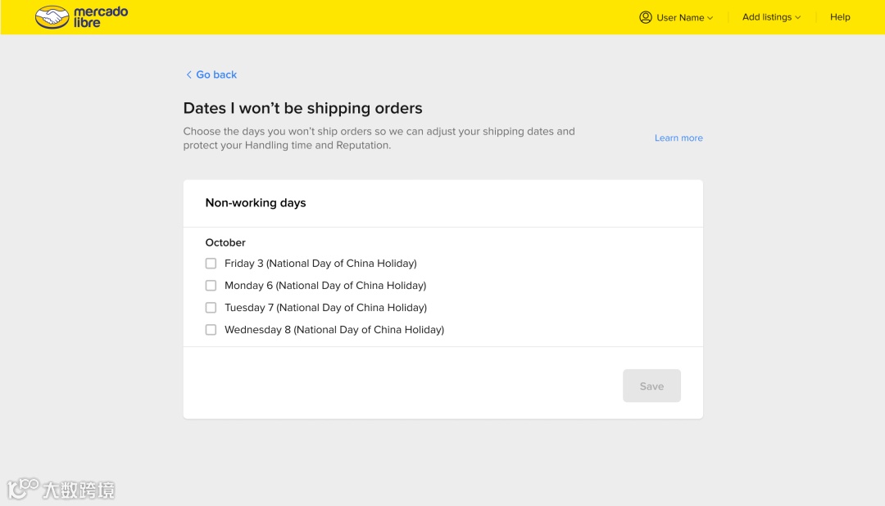Screen dimensions: 885x506
Task: Click the October month label
Action: (x=225, y=242)
